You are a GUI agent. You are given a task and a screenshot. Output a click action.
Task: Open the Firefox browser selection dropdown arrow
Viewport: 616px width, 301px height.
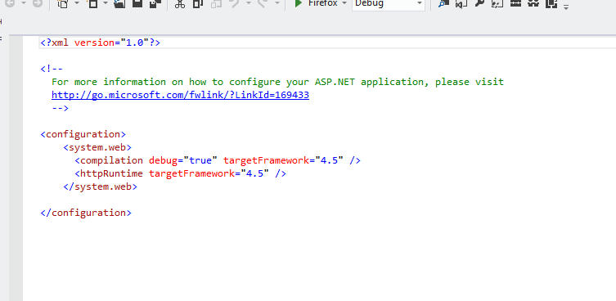pos(344,3)
